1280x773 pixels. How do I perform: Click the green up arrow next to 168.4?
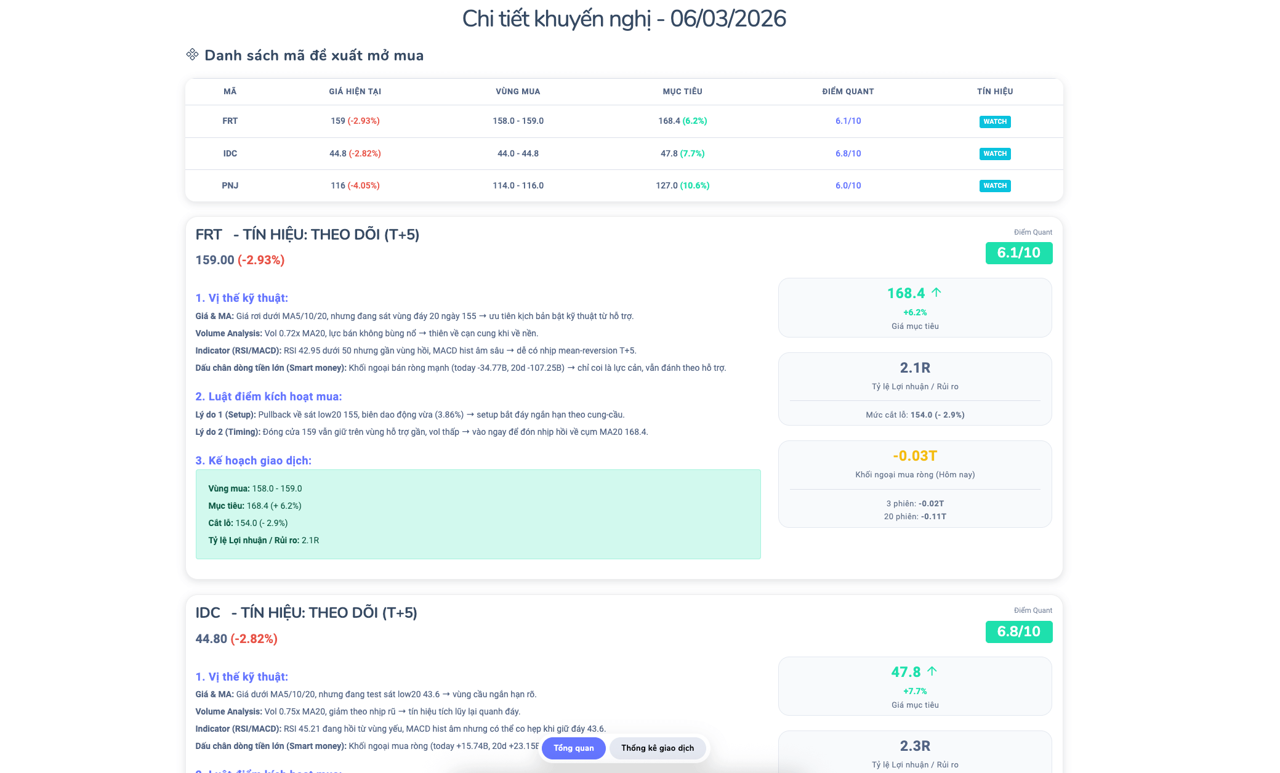tap(936, 293)
